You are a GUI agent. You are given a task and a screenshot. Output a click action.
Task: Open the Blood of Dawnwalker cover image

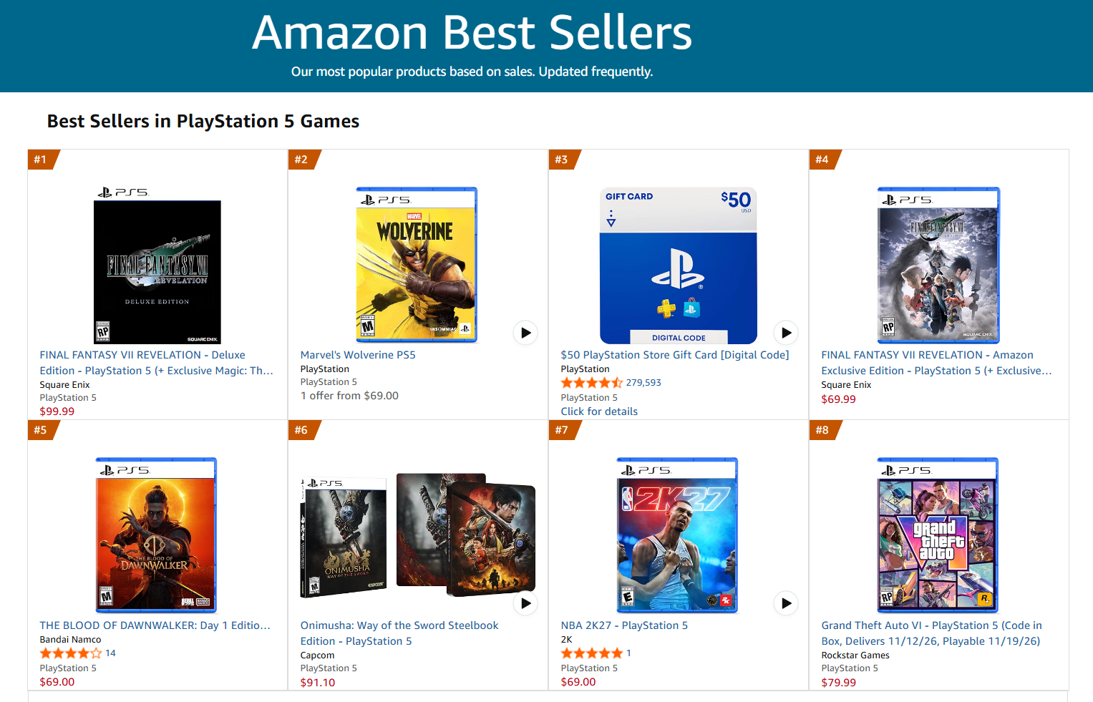(156, 535)
